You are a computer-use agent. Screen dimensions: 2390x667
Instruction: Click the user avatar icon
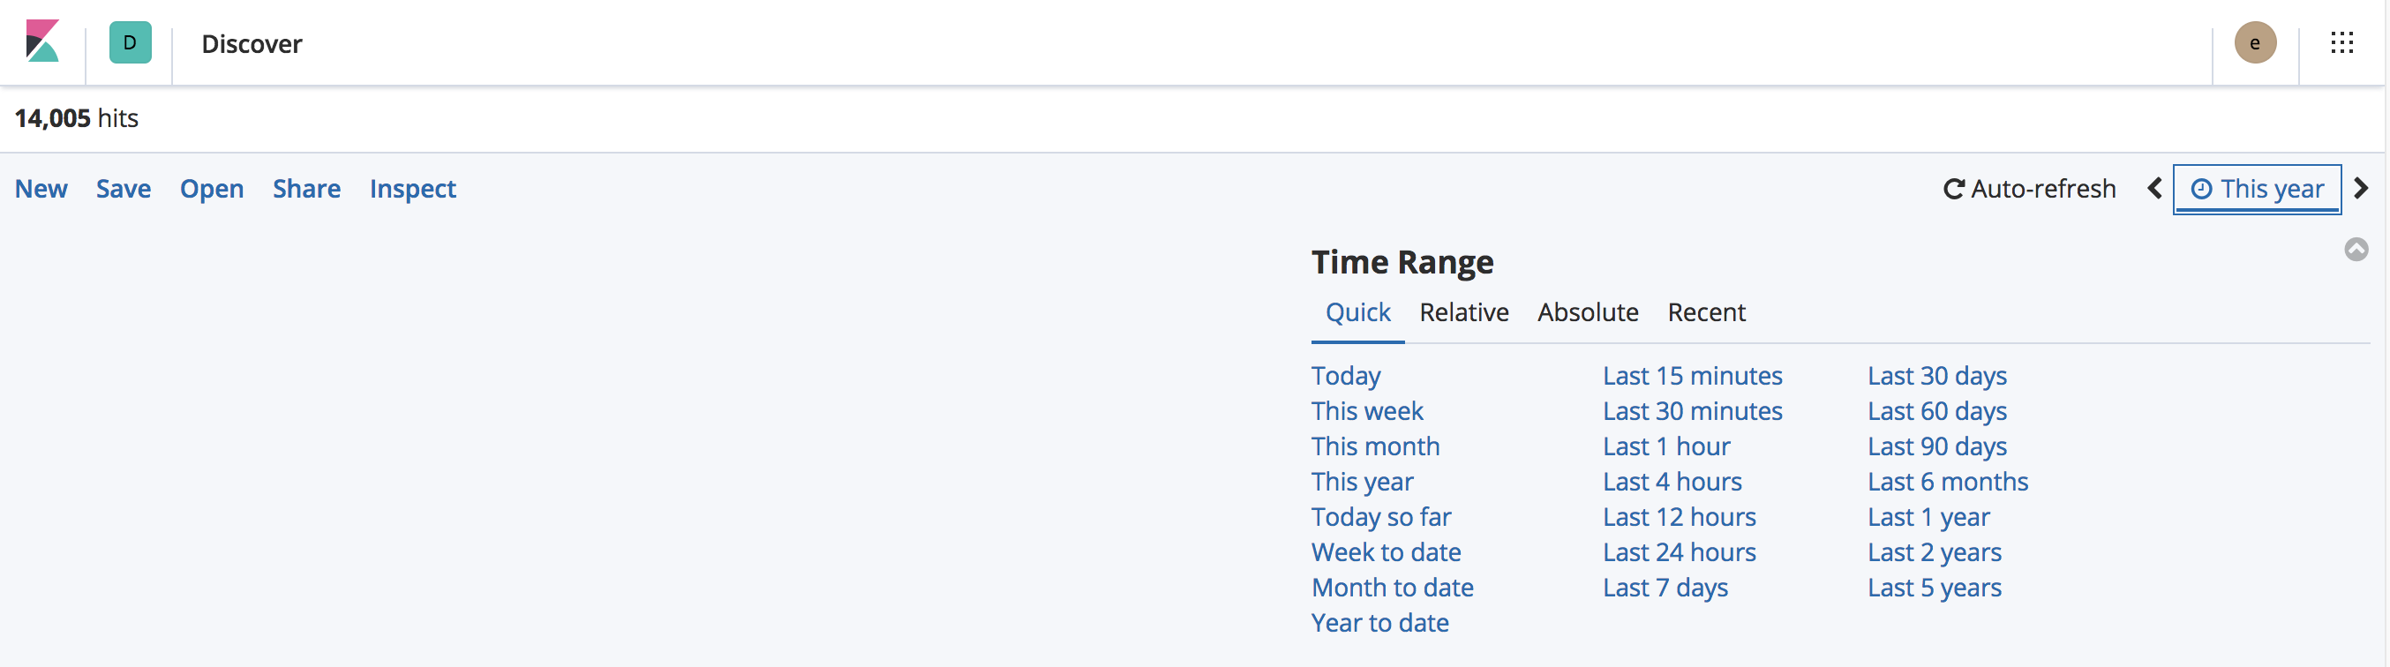[2257, 42]
